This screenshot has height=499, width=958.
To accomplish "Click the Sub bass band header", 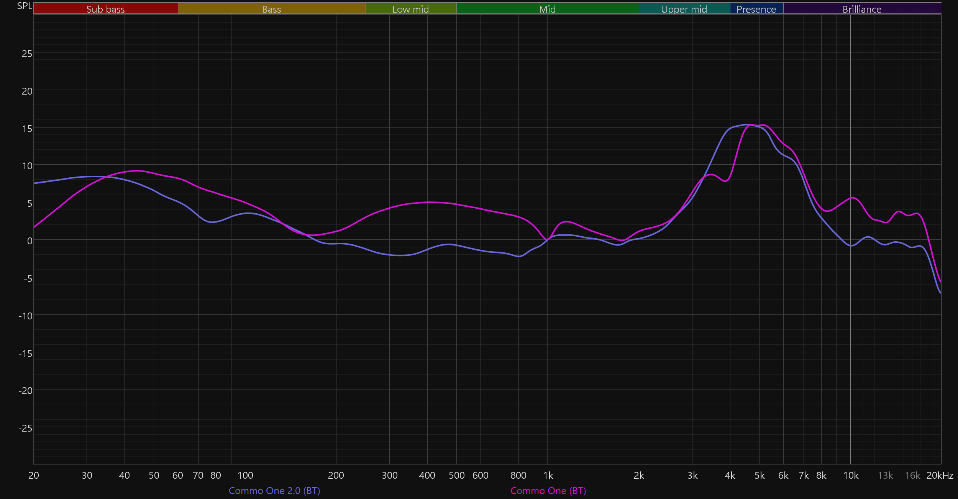I will click(105, 9).
